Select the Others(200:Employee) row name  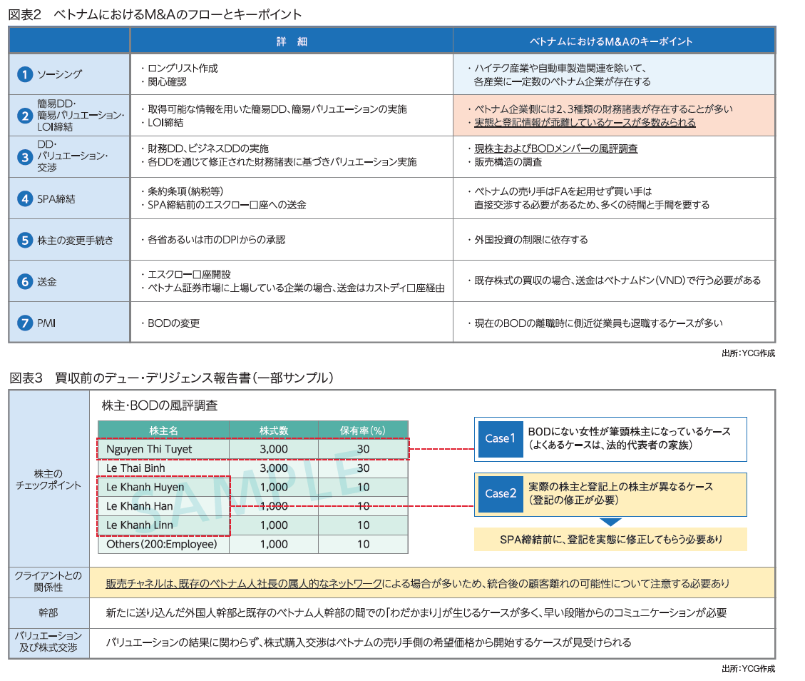(x=162, y=544)
